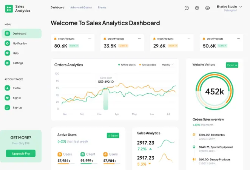The image size is (250, 170).
Task: Open the user profile icon in header
Action: 187,8
